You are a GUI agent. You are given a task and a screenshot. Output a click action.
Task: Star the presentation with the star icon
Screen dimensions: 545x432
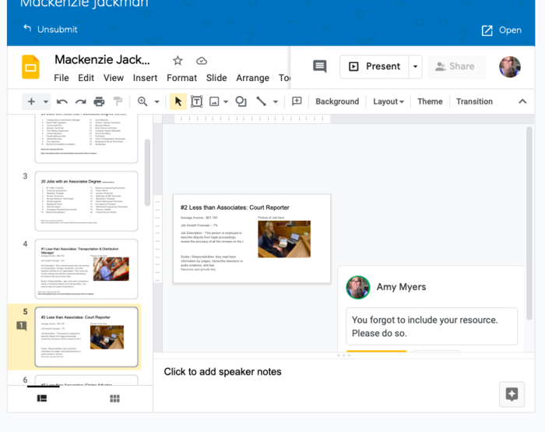178,61
